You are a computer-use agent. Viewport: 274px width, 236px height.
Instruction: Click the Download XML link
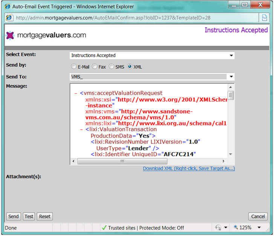(189, 168)
